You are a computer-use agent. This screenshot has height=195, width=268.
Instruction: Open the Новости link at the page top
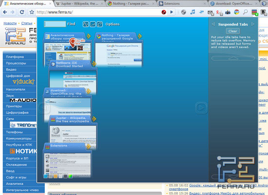click(10, 23)
